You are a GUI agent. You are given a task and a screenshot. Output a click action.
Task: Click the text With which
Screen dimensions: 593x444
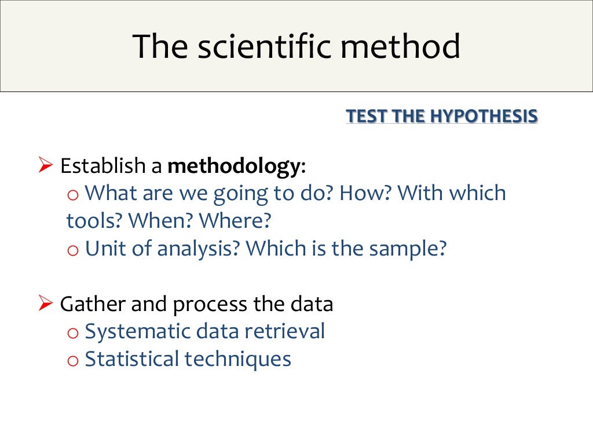coord(452,193)
